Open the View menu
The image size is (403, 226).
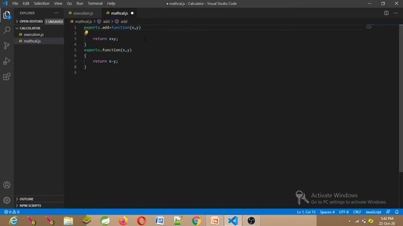[x=58, y=4]
